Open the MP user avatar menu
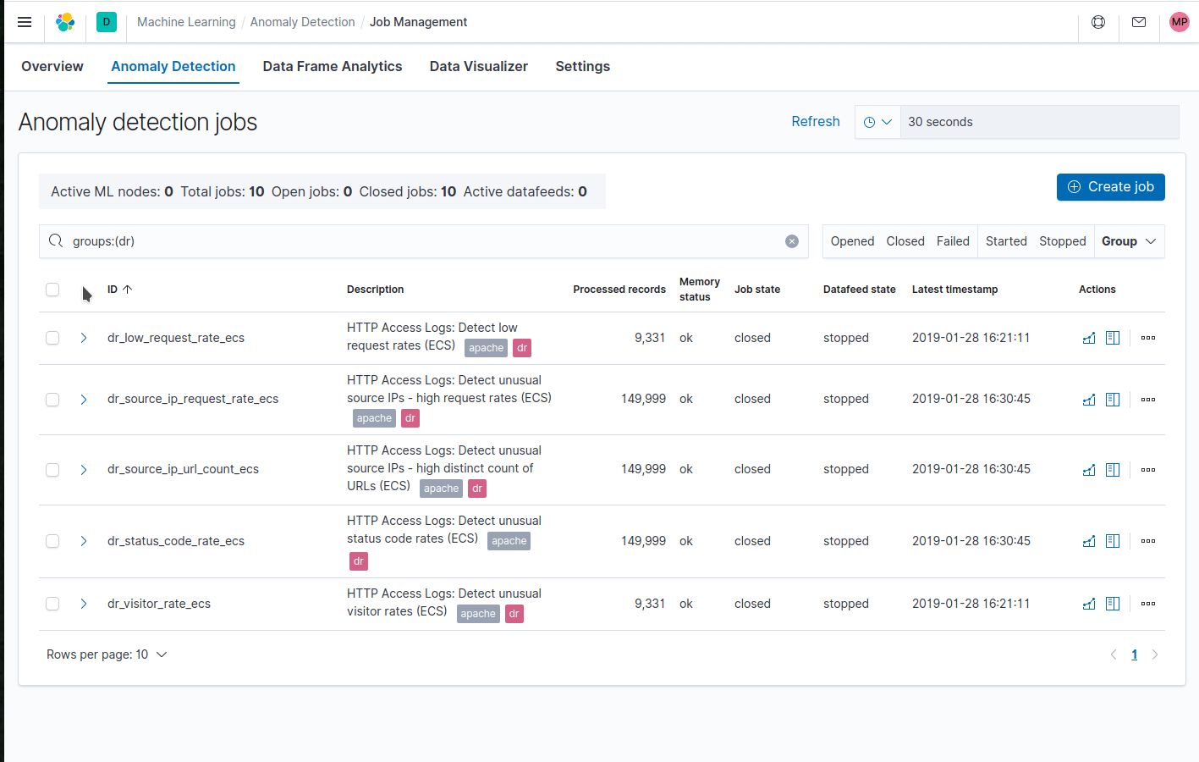The height and width of the screenshot is (762, 1199). coord(1179,21)
